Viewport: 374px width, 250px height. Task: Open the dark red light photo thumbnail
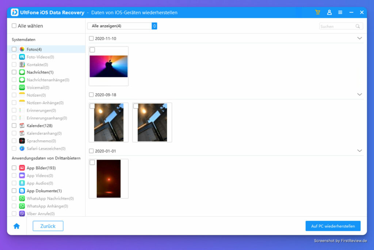coord(108,179)
